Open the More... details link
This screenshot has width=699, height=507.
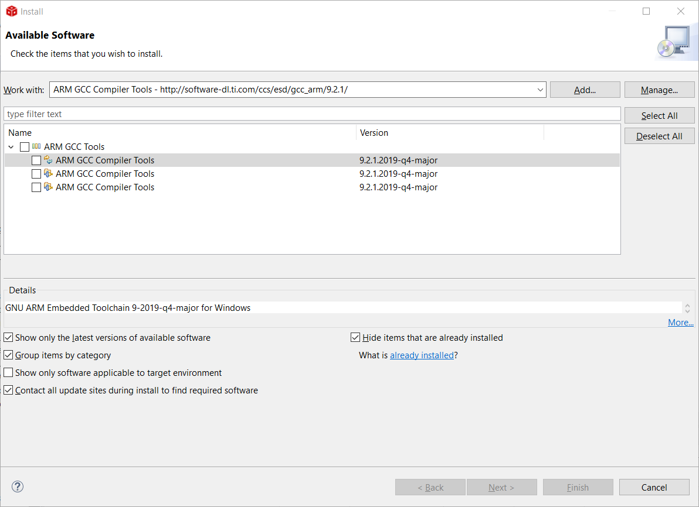pos(680,322)
